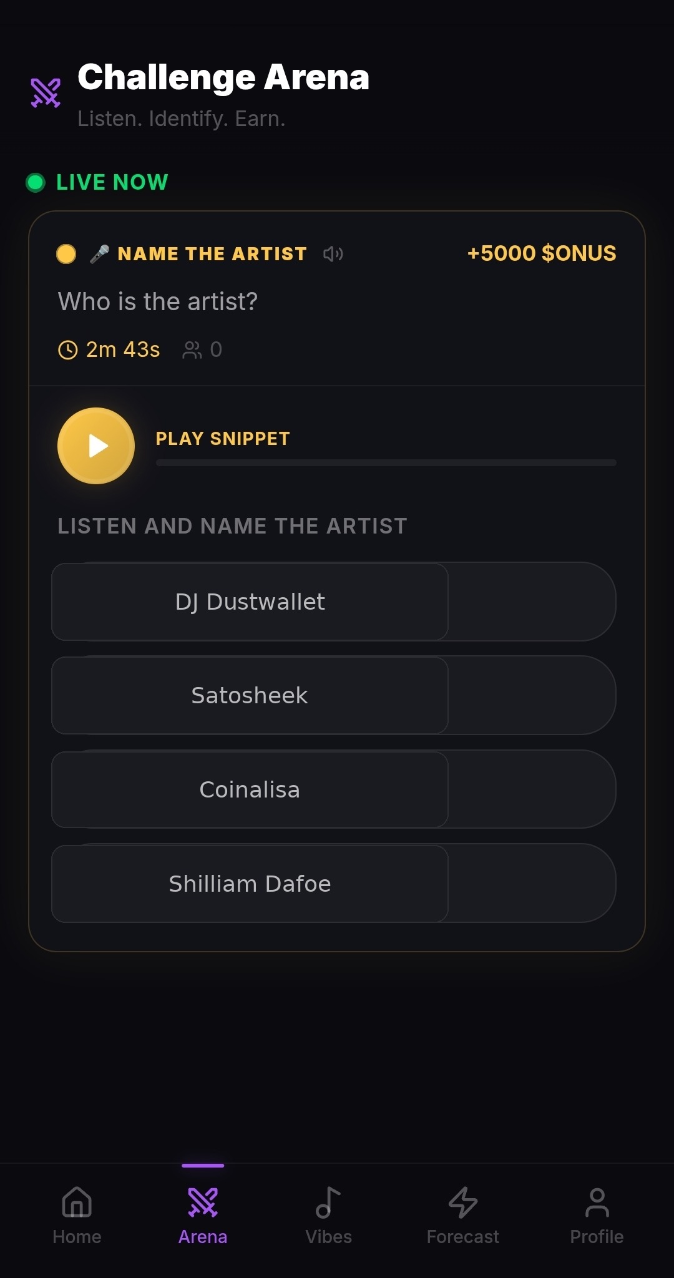Click the speaker icon beside Name The Artist
Viewport: 674px width, 1278px height.
click(x=333, y=253)
